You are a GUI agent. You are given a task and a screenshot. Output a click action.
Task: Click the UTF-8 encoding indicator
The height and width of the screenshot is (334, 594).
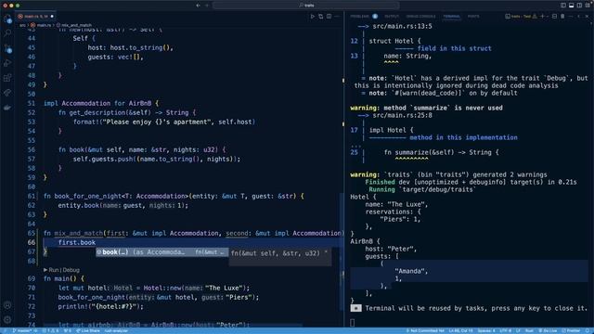(x=505, y=330)
